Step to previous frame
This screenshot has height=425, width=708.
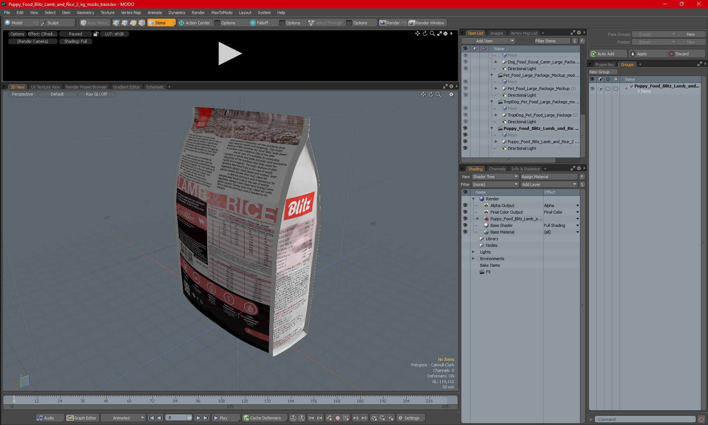[160, 418]
